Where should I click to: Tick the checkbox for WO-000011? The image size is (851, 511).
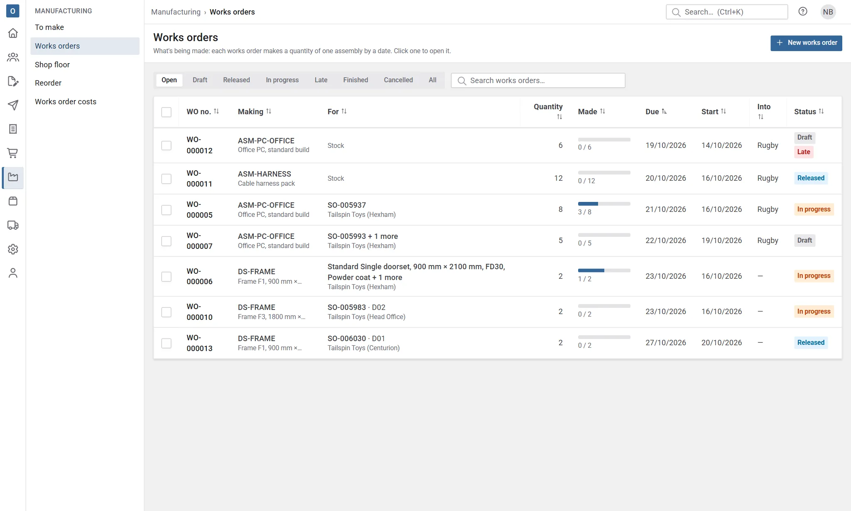(x=166, y=179)
